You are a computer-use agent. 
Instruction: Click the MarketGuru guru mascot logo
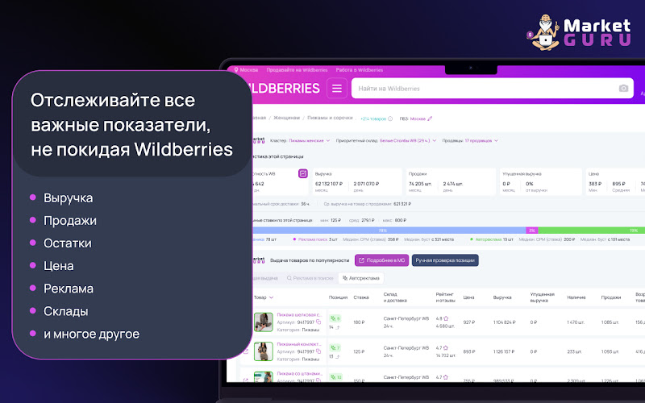tap(543, 33)
